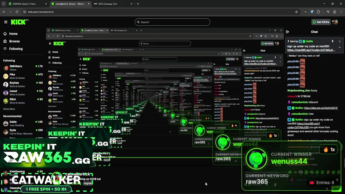Bookmark this page with star icon
345x194 pixels.
[296, 12]
